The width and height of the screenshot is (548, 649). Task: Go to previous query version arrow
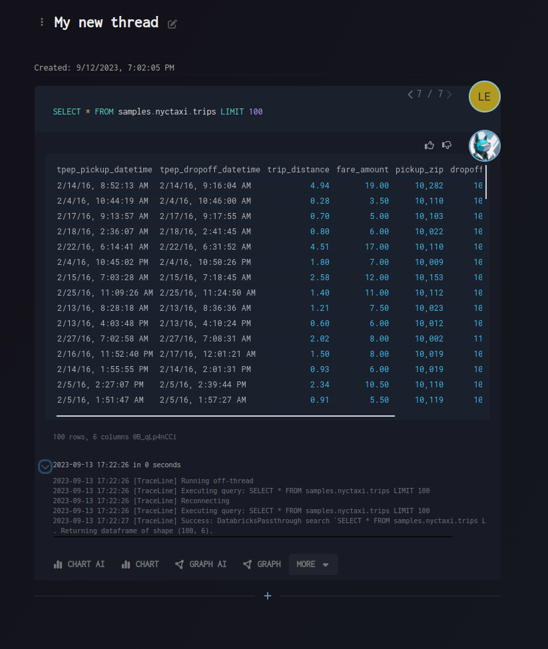pyautogui.click(x=410, y=95)
